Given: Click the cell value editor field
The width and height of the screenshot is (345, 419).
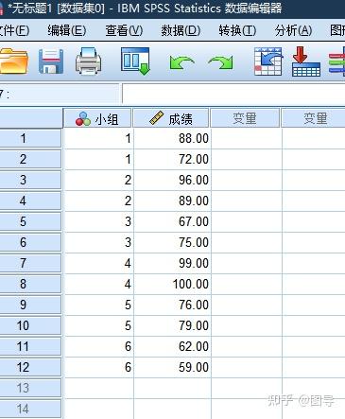Looking at the screenshot, I should tap(233, 94).
